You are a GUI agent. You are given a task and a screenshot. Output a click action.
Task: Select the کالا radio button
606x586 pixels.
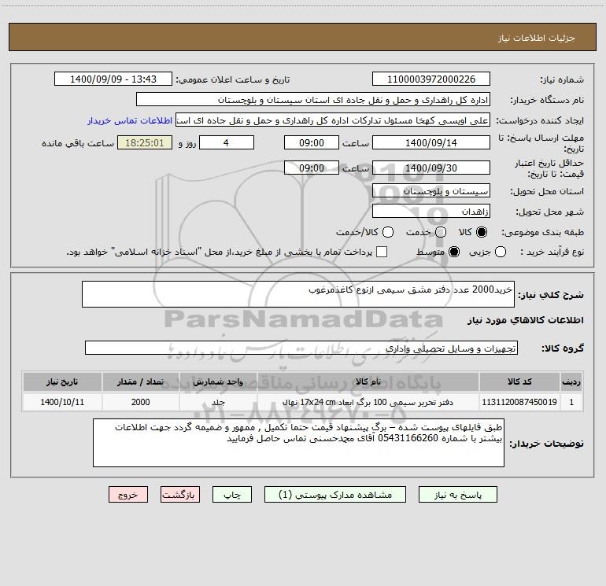(x=482, y=232)
